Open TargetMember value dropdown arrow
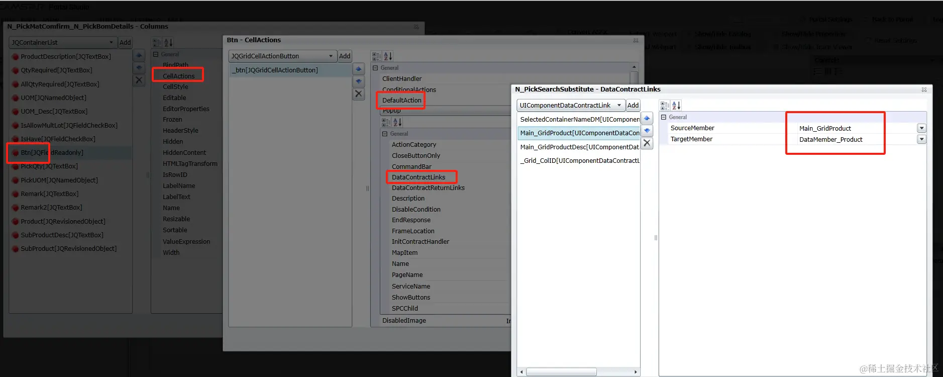The height and width of the screenshot is (377, 943). click(x=921, y=139)
